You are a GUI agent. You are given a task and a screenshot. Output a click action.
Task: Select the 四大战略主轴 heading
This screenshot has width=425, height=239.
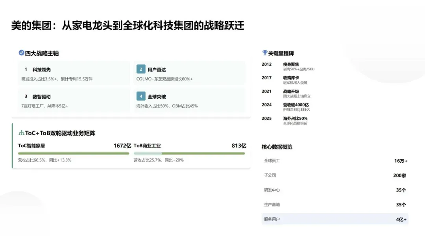[42, 53]
